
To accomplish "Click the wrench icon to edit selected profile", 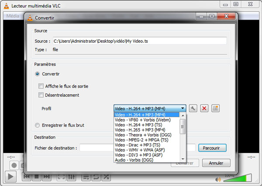I will click(x=193, y=108).
